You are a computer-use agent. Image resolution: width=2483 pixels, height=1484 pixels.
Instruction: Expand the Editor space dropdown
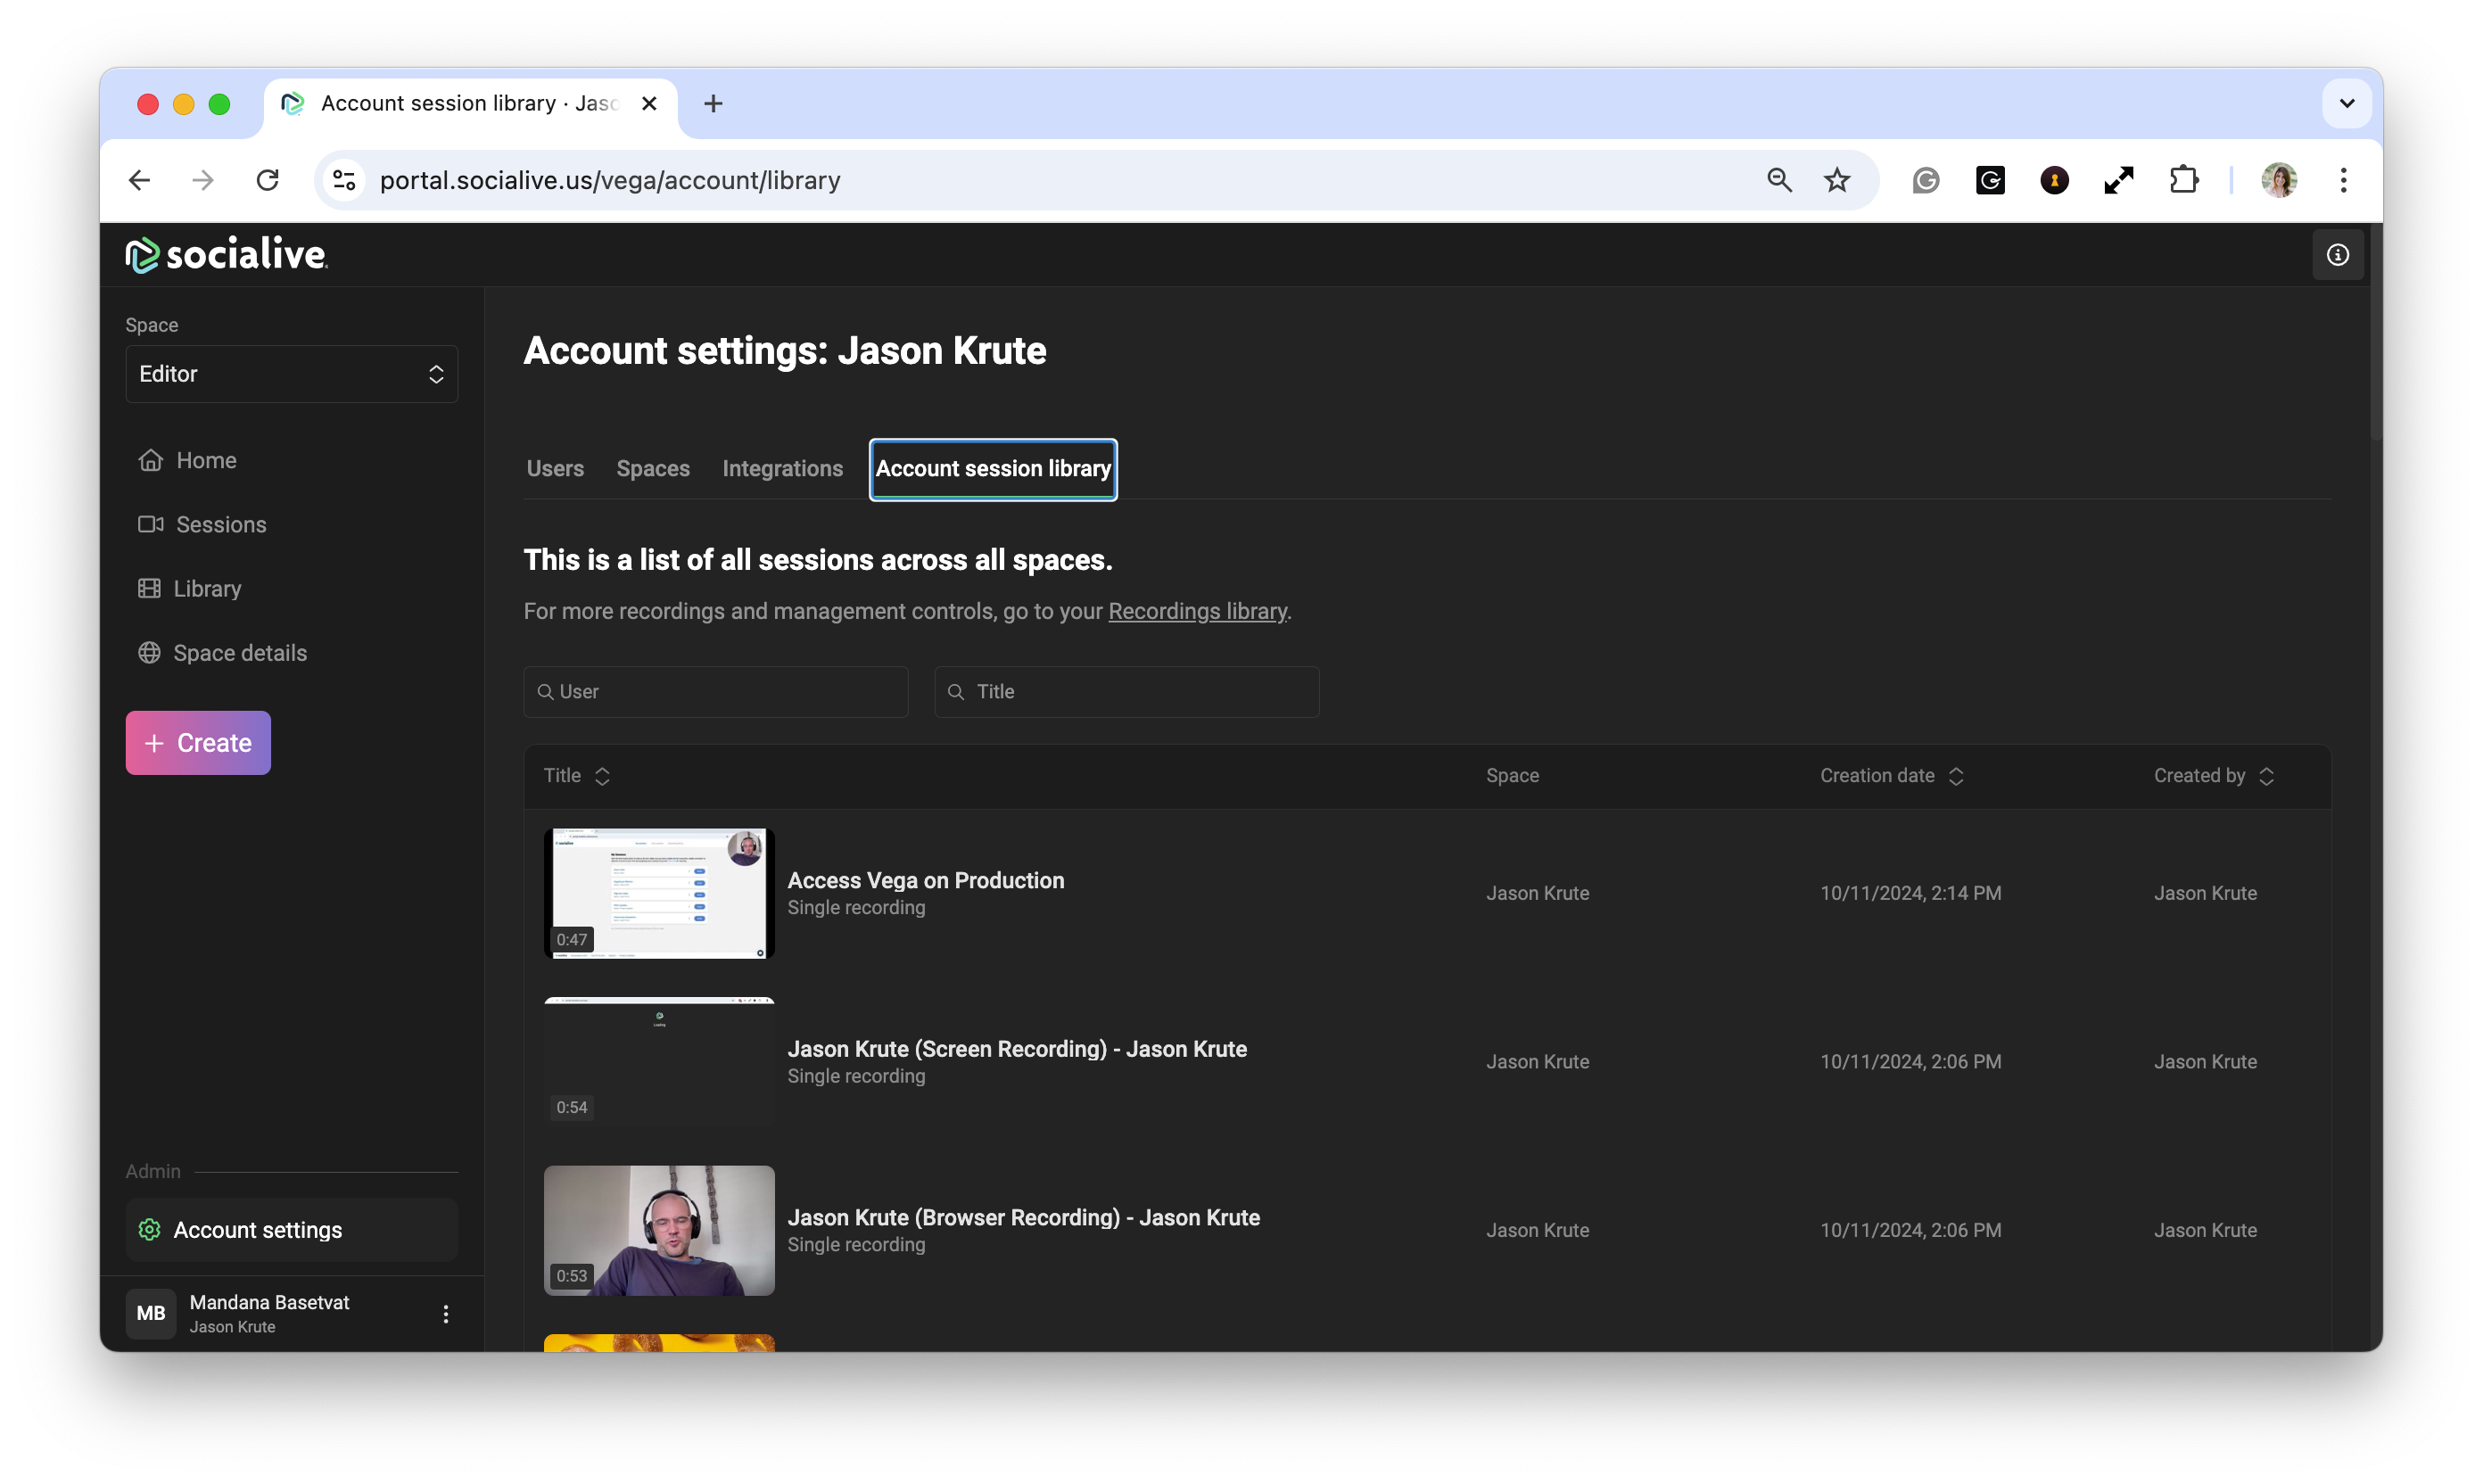[291, 374]
